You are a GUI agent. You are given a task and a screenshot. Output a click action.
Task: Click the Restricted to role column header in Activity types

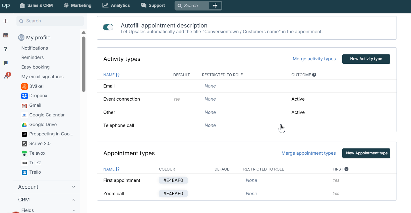(222, 75)
